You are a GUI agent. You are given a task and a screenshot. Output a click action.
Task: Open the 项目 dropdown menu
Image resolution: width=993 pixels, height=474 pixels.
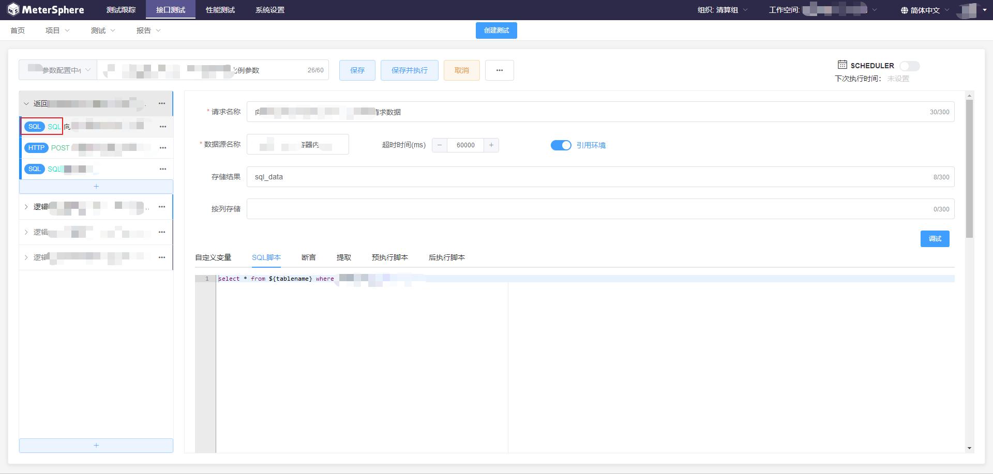(x=57, y=30)
